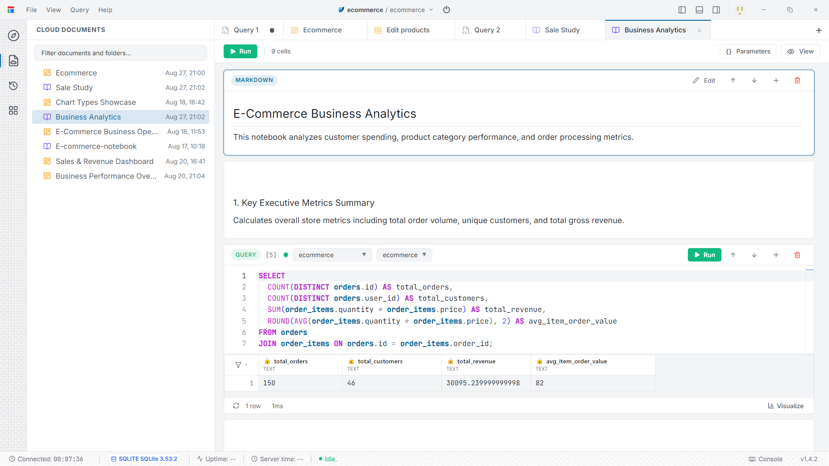The image size is (829, 466).
Task: Switch to the Query 2 tab
Action: tap(490, 30)
